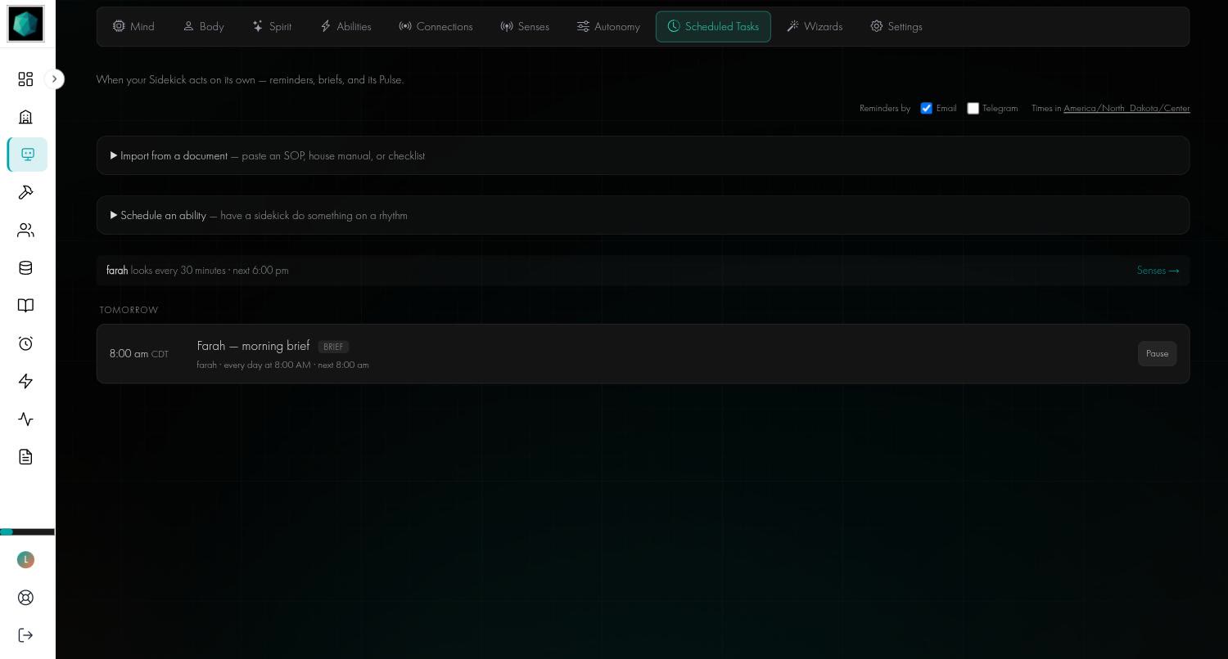The width and height of the screenshot is (1228, 659).
Task: Open the open-book icon in sidebar
Action: (25, 306)
